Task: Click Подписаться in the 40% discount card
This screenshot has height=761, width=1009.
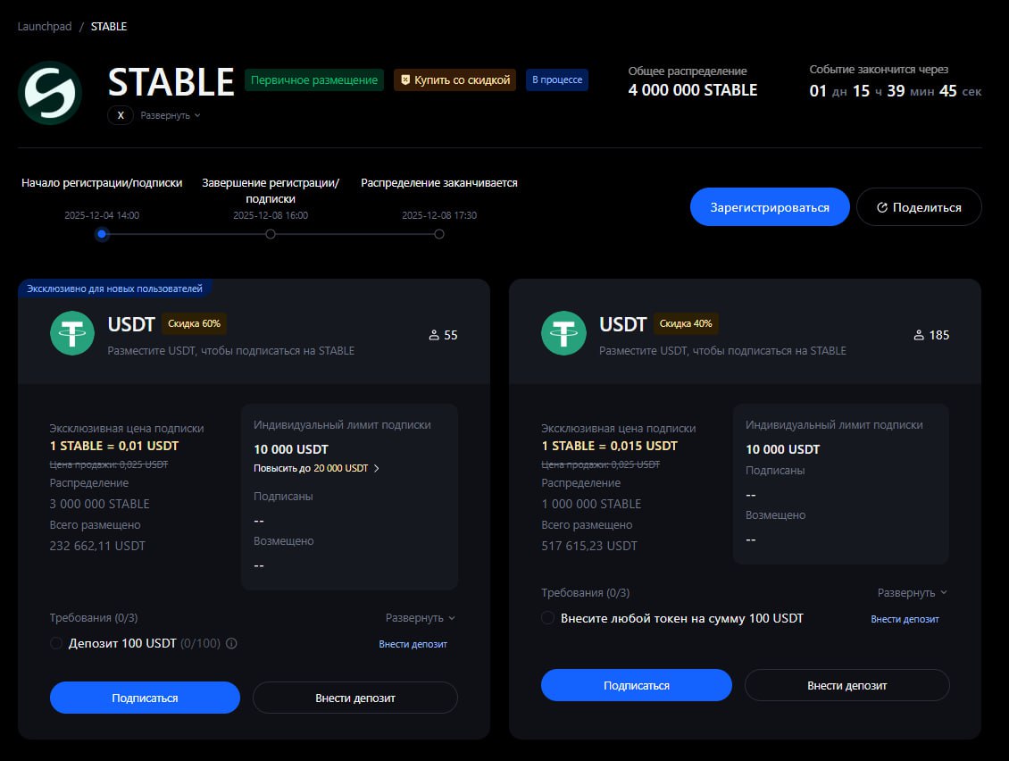Action: click(636, 685)
